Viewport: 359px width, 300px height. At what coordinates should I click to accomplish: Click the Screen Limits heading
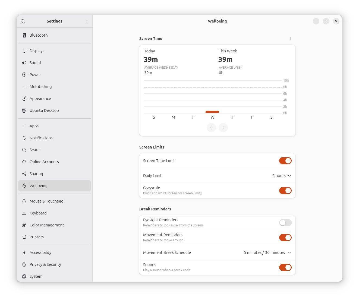(152, 147)
